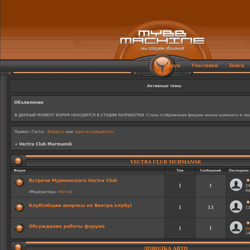The height and width of the screenshot is (250, 250).
Task: Open the Поиск navigation item
Action: [x=236, y=65]
